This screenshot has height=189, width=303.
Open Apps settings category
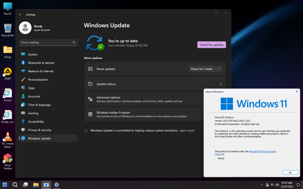pyautogui.click(x=48, y=88)
